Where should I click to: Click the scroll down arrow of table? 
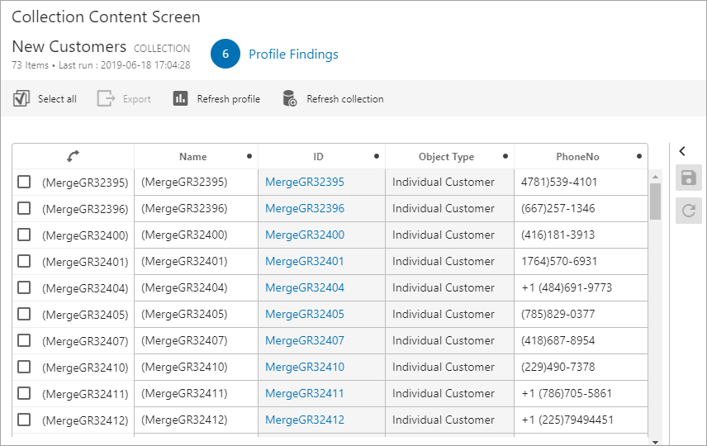(x=656, y=442)
